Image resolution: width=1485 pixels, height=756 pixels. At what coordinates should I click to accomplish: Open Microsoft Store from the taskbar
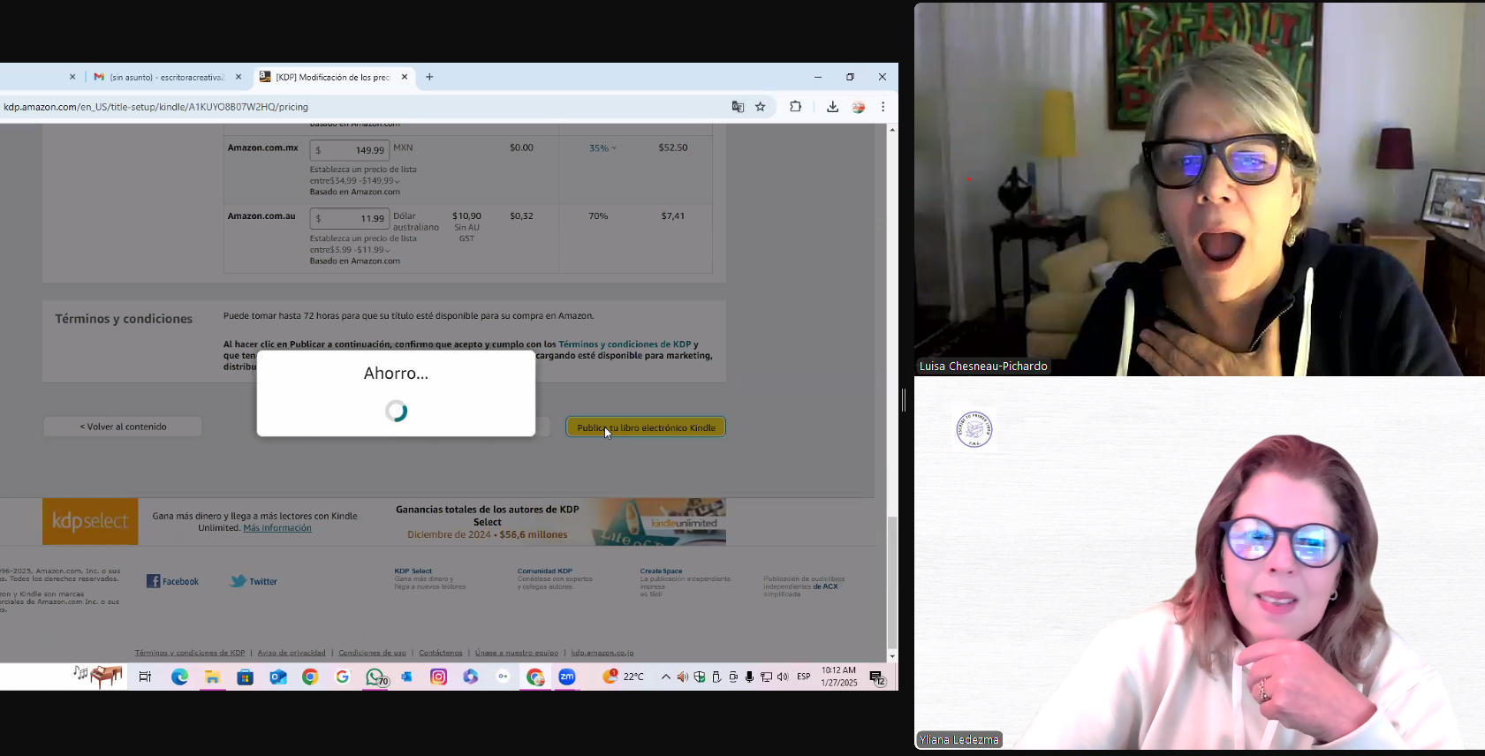coord(246,677)
